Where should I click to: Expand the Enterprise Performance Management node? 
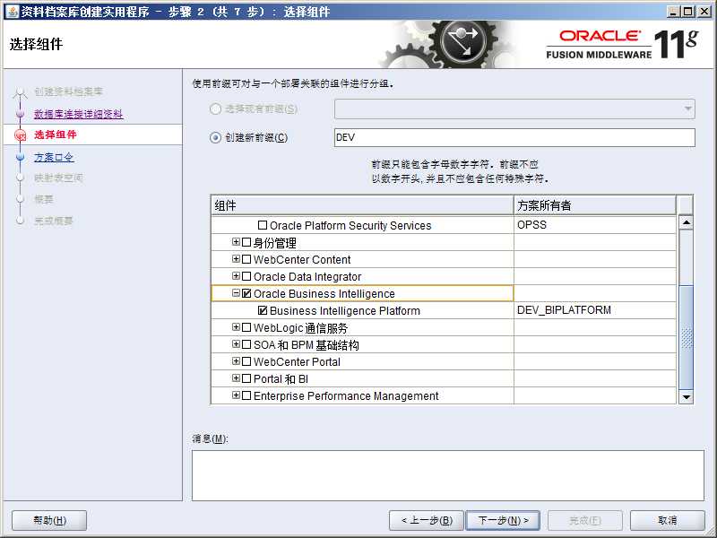[x=236, y=395]
